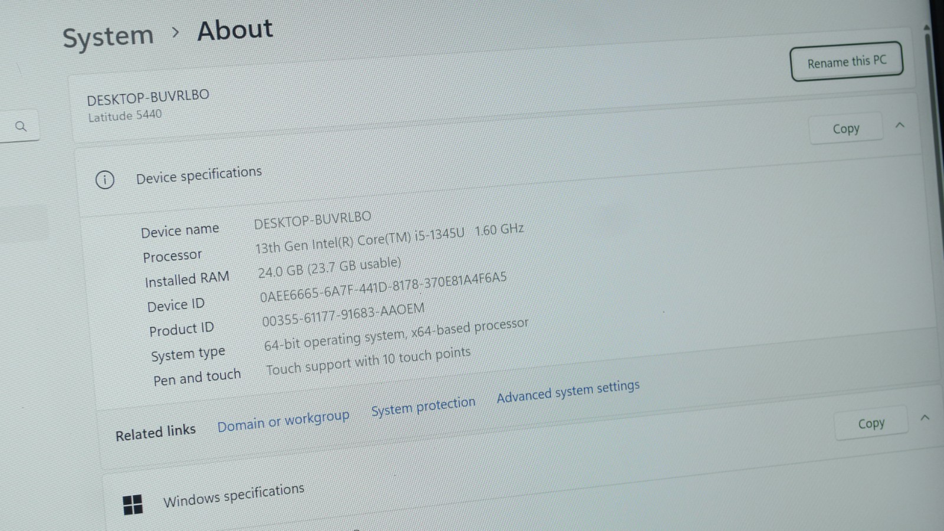Click the Processor label
944x531 pixels.
click(172, 256)
